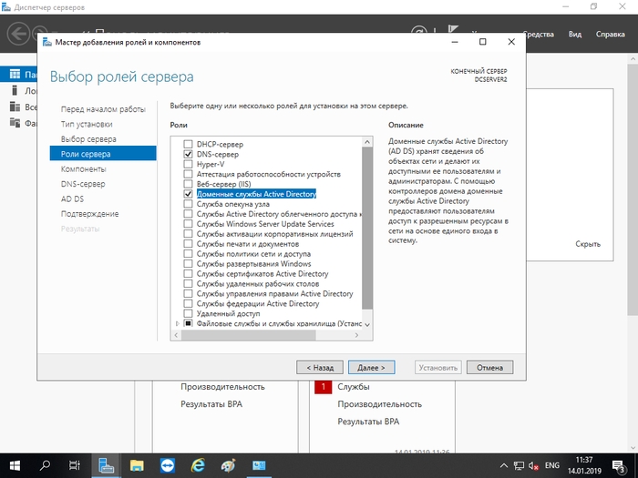Go to the Подтверждение wizard step
The image size is (638, 478).
[89, 214]
